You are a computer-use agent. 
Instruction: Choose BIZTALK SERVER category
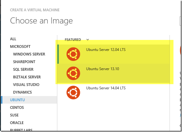27,77
